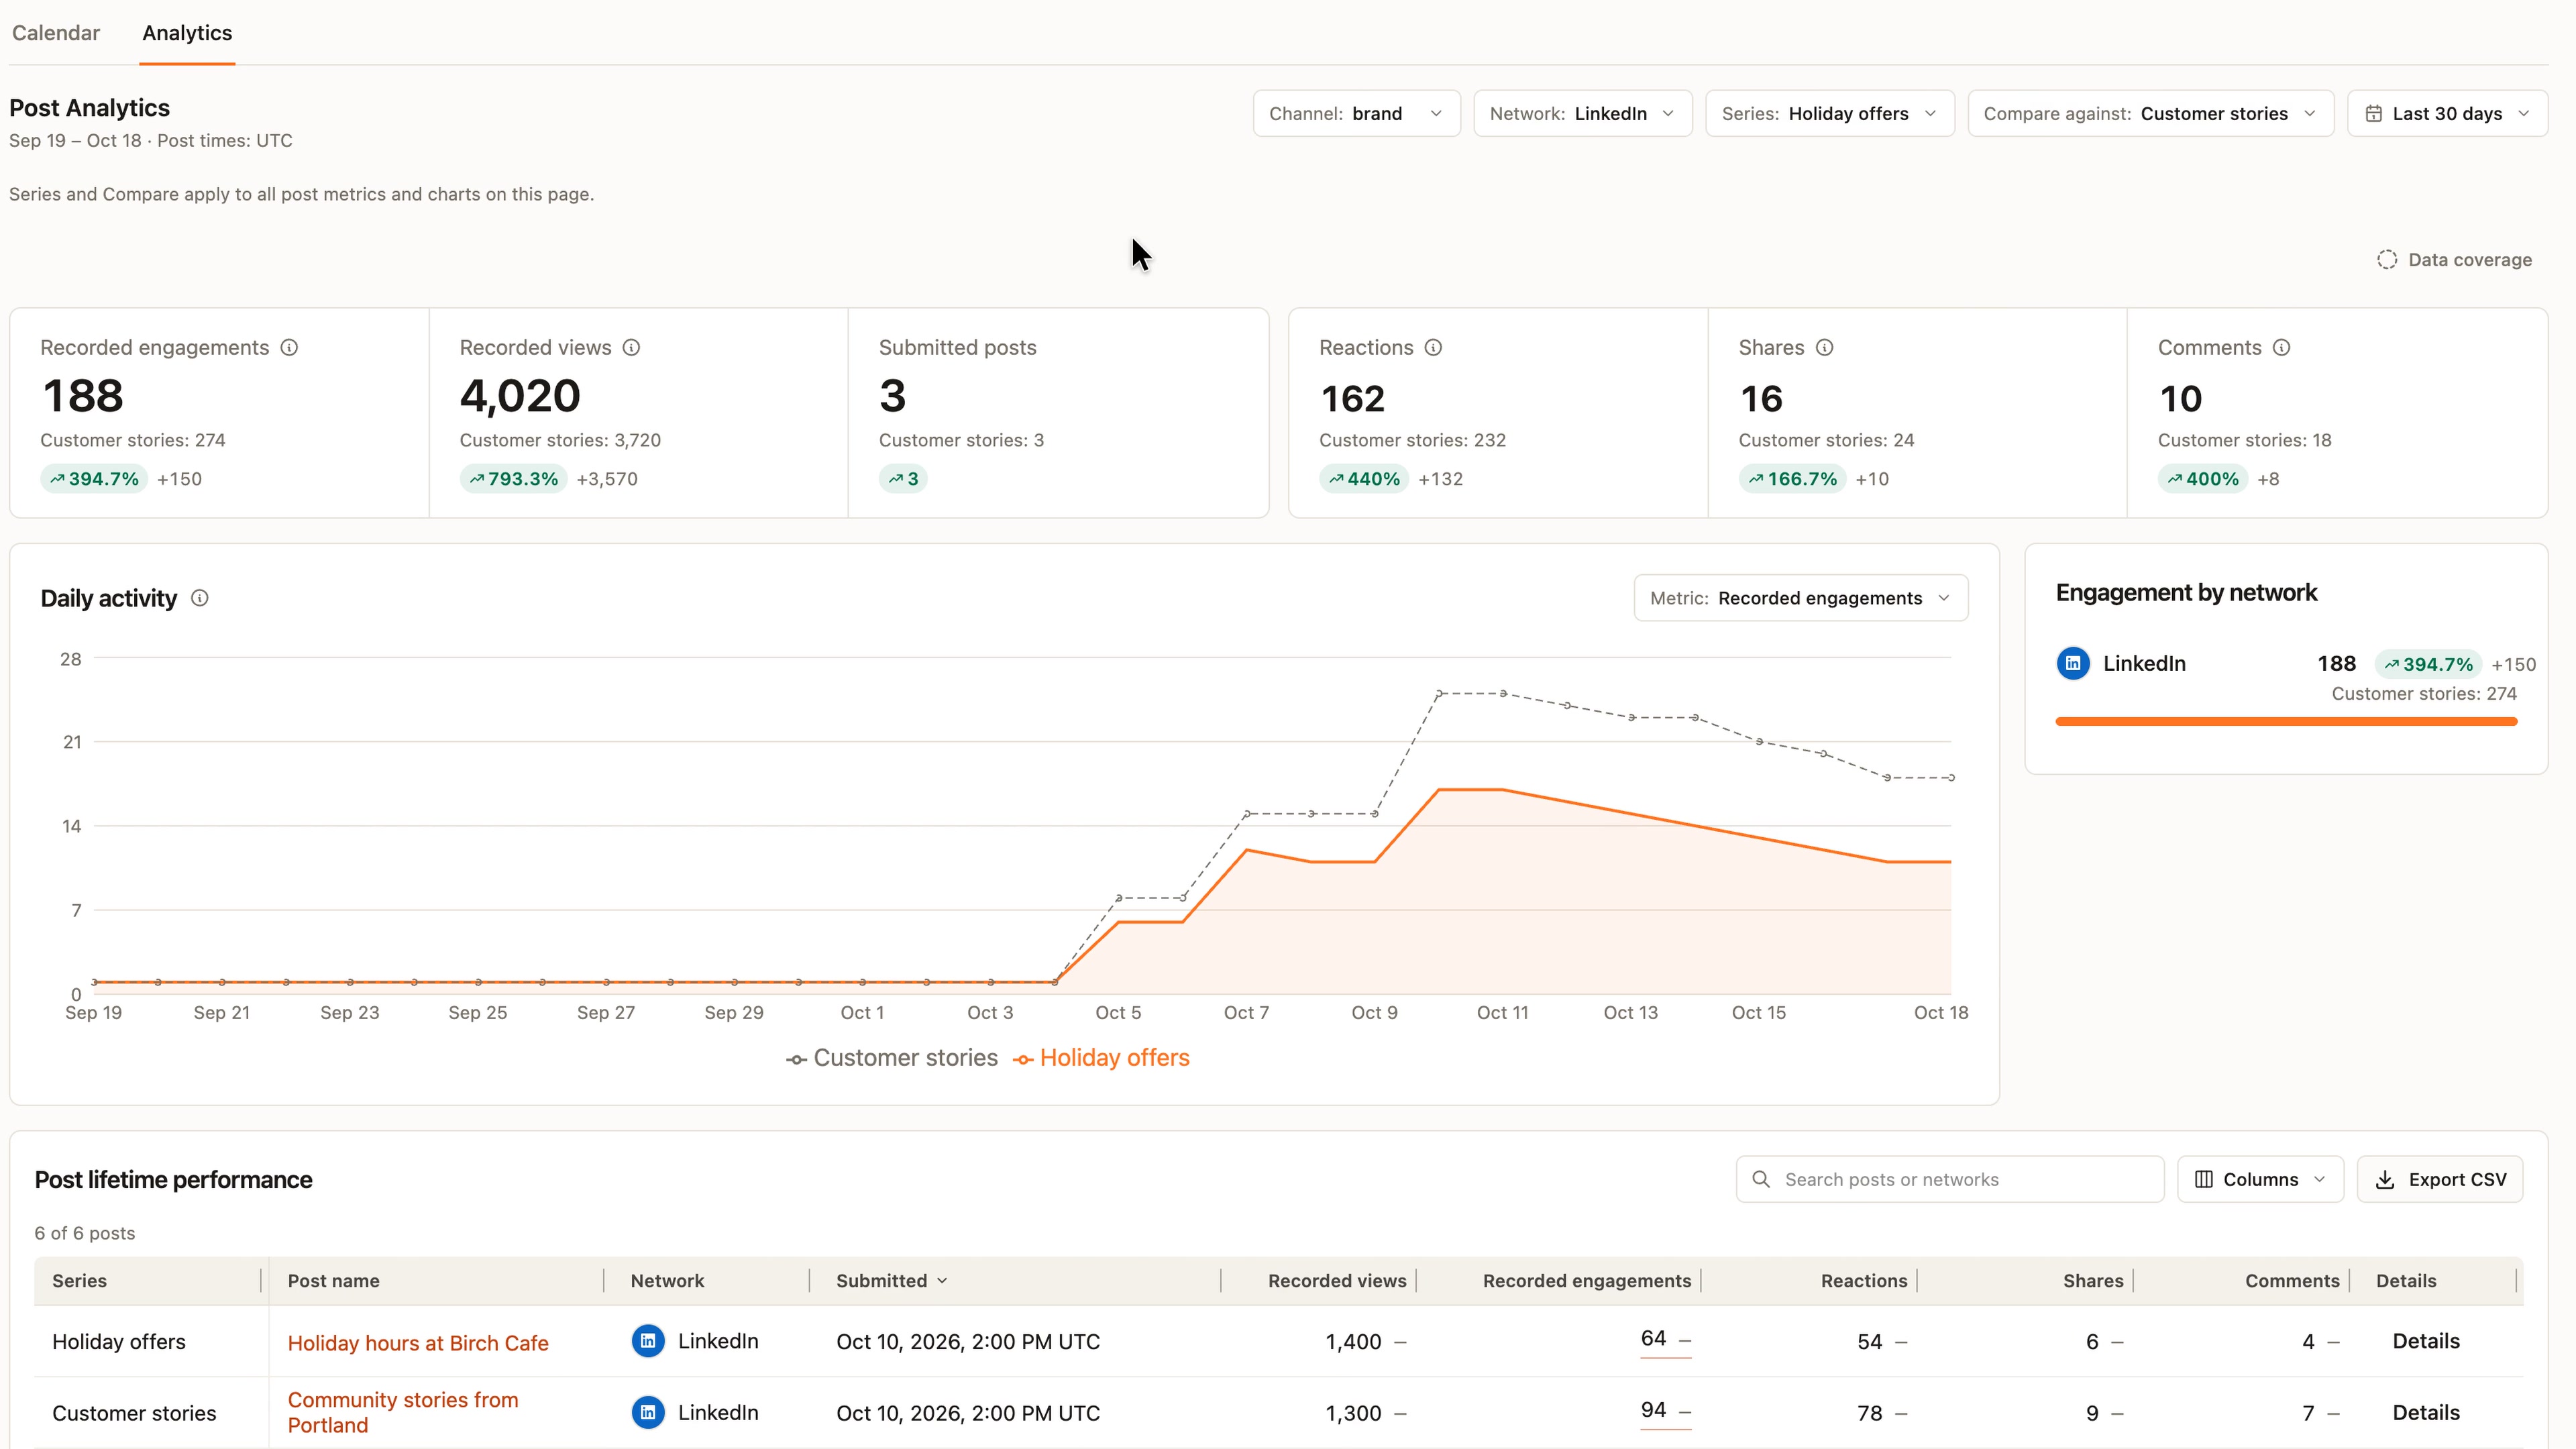2576x1449 pixels.
Task: Click the 166.7% trend badge under Shares
Action: [x=1792, y=479]
